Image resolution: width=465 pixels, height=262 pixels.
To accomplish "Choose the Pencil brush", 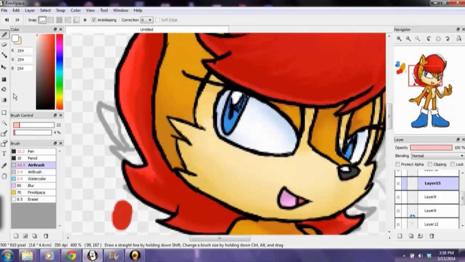I will pos(33,158).
